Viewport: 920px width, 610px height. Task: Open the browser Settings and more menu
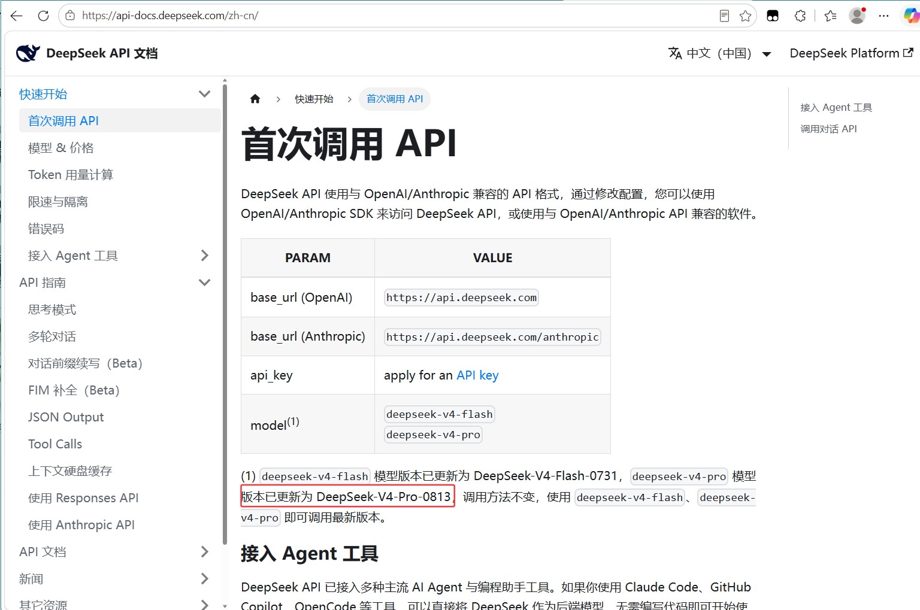(x=883, y=16)
